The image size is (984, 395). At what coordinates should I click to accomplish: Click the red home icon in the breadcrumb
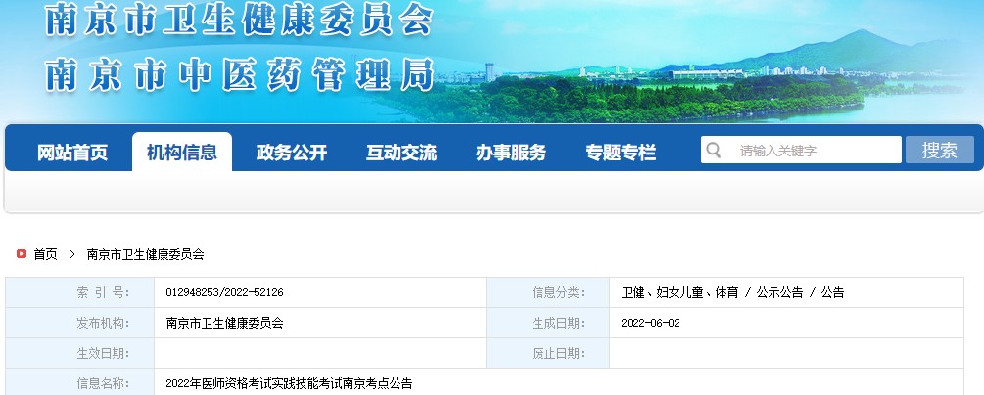(21, 254)
